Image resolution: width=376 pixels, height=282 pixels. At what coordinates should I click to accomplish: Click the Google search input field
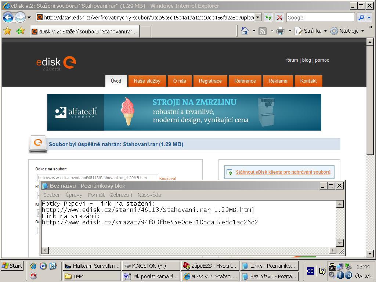tap(320, 17)
